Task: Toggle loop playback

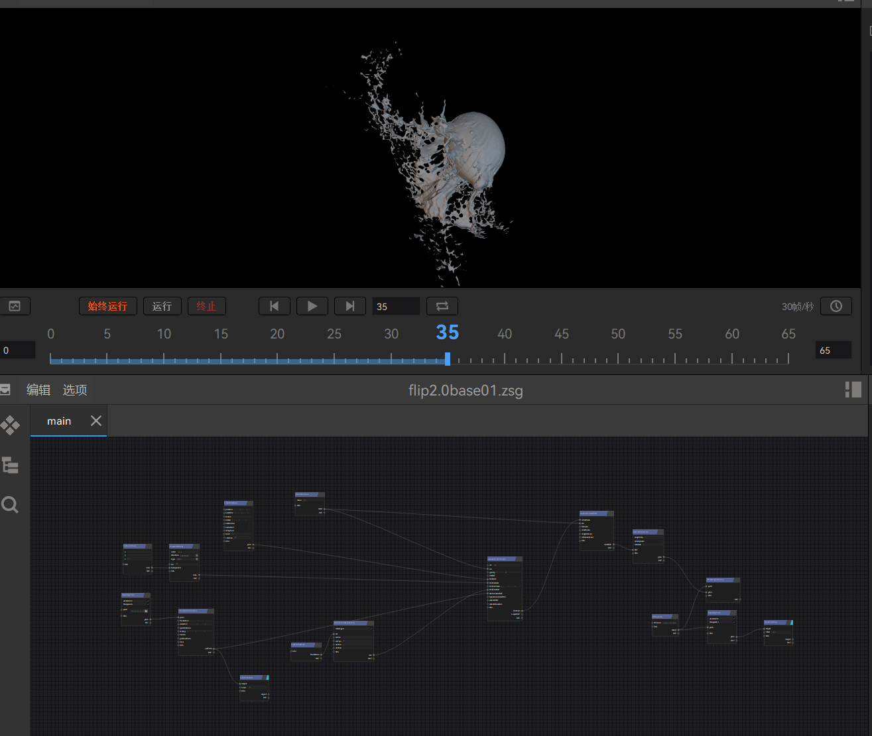Action: pos(442,306)
